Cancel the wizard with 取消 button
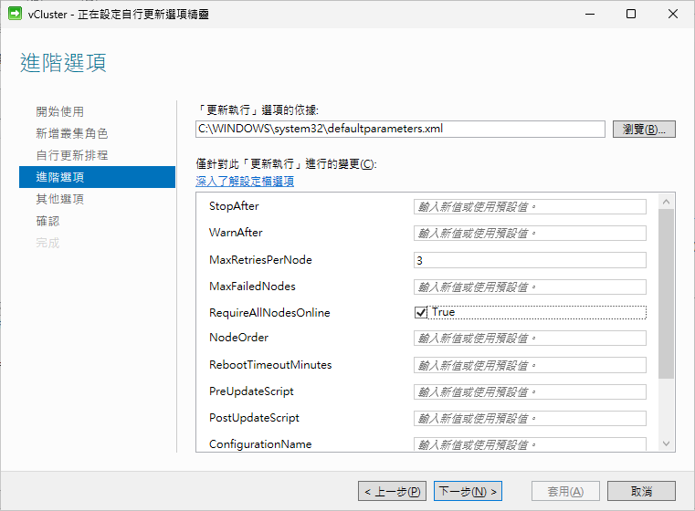This screenshot has width=695, height=511. point(641,491)
